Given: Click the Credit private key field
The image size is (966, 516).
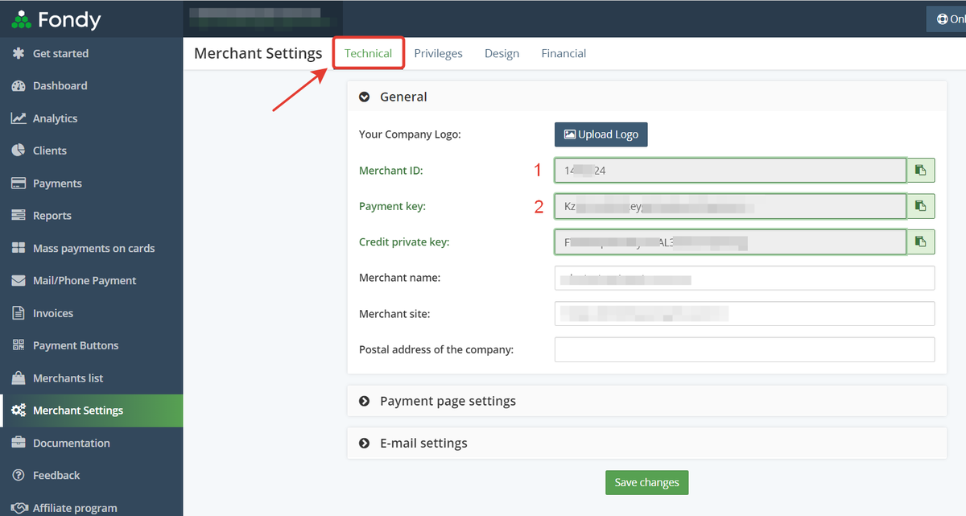Looking at the screenshot, I should click(x=730, y=241).
